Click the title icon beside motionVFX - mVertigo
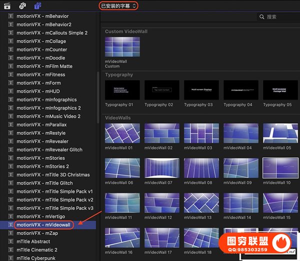 (x=10, y=216)
